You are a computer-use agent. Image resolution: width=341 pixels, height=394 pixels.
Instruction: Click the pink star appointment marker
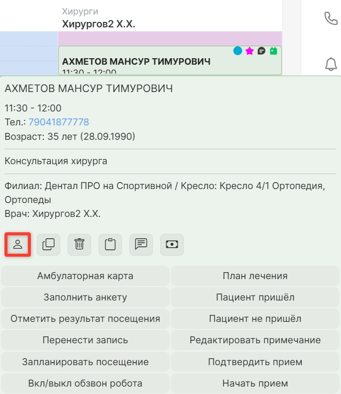249,51
